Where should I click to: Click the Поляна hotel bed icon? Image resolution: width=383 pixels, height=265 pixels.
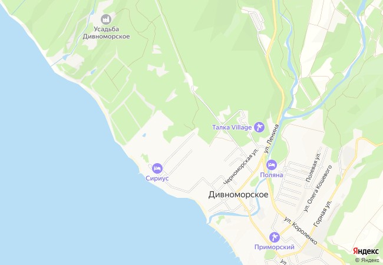coord(272,165)
